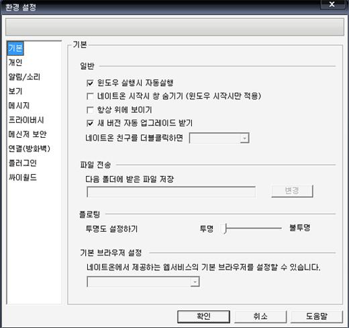Open 플러그인 settings category
This screenshot has width=349, height=328.
(x=22, y=163)
